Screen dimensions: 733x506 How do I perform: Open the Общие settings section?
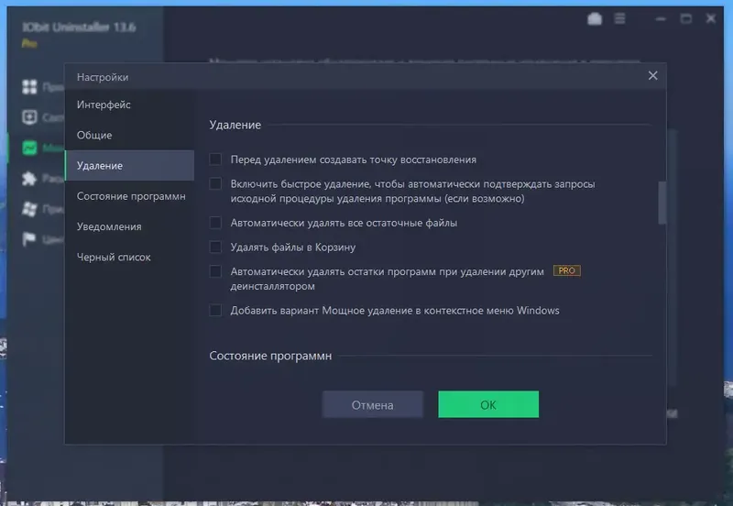point(94,135)
